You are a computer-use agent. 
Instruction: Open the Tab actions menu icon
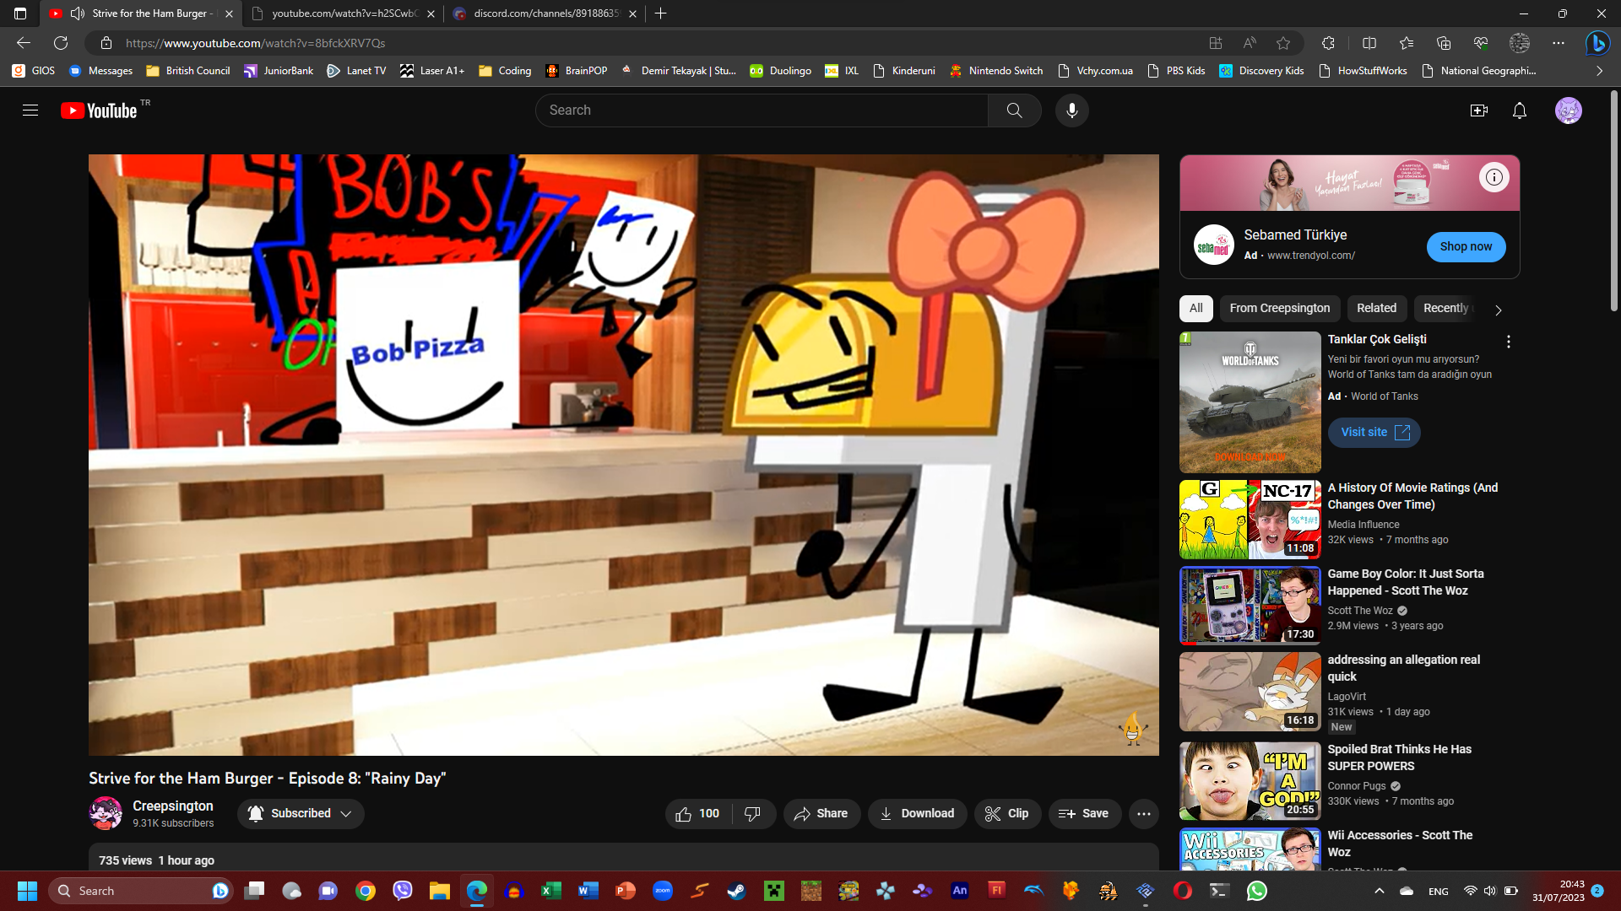(20, 13)
